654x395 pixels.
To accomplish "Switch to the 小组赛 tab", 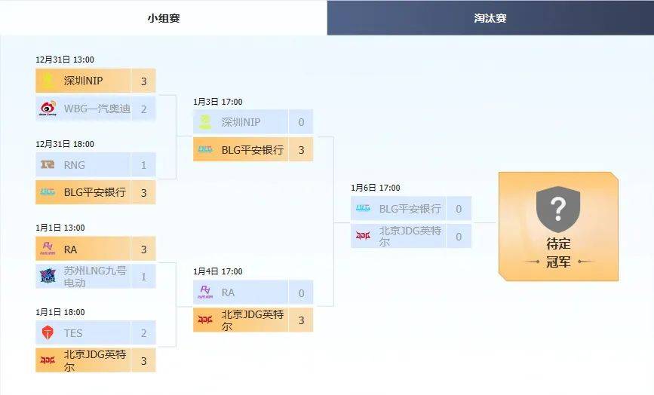I will pyautogui.click(x=164, y=18).
